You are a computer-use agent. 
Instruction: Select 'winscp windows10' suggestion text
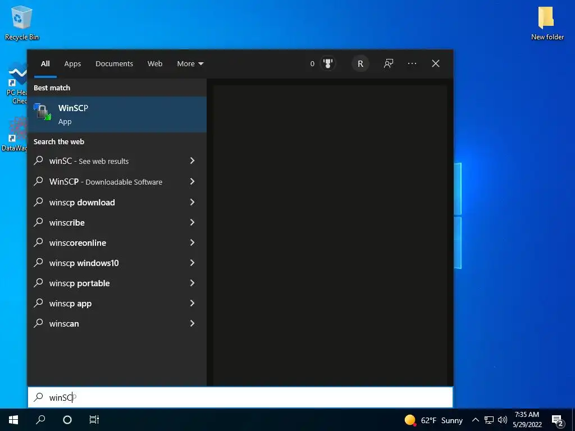(x=84, y=263)
